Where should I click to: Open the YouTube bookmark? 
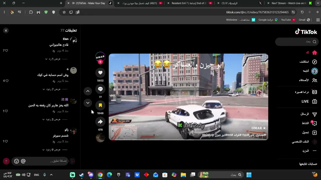288,20
